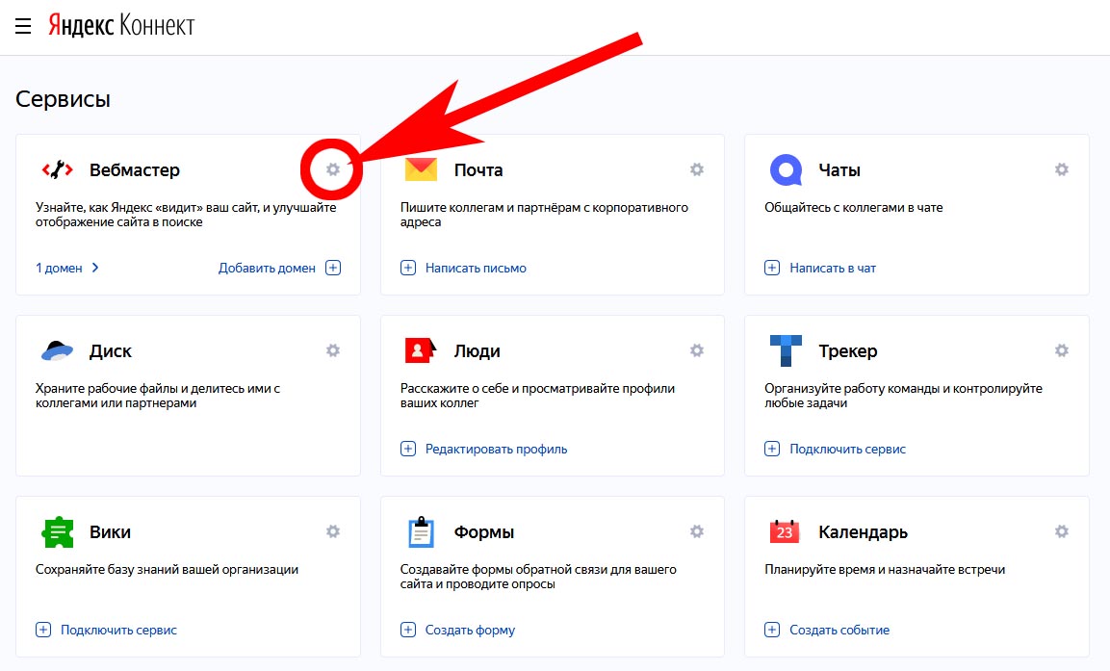Click text 'Сохраняйте базу знаний вашей организации'
Viewport: 1110px width, 671px height.
click(168, 570)
